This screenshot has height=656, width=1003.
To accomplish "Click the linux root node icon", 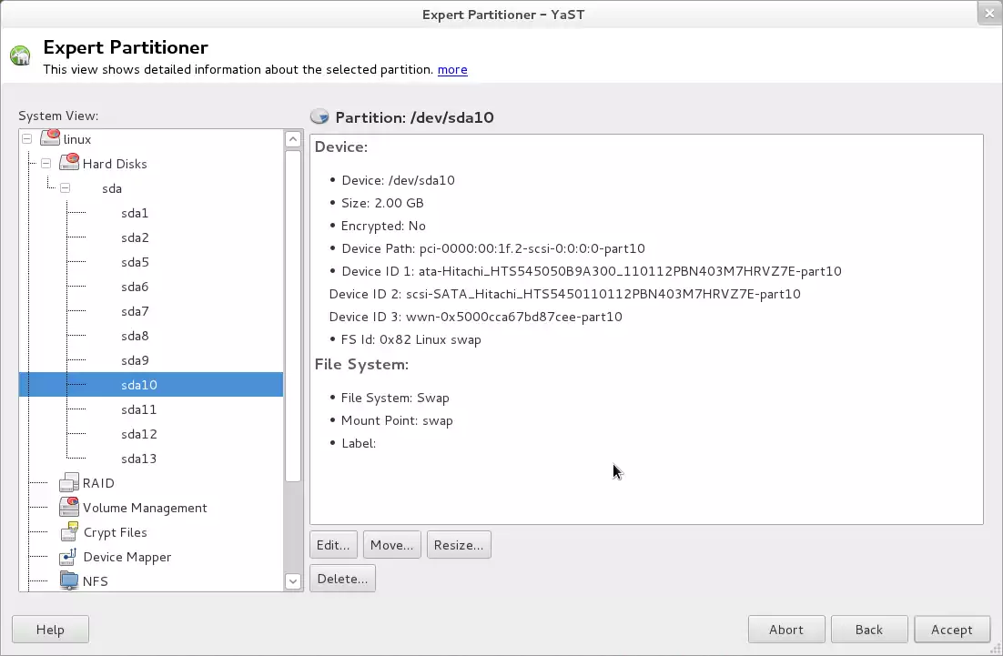I will (x=50, y=138).
